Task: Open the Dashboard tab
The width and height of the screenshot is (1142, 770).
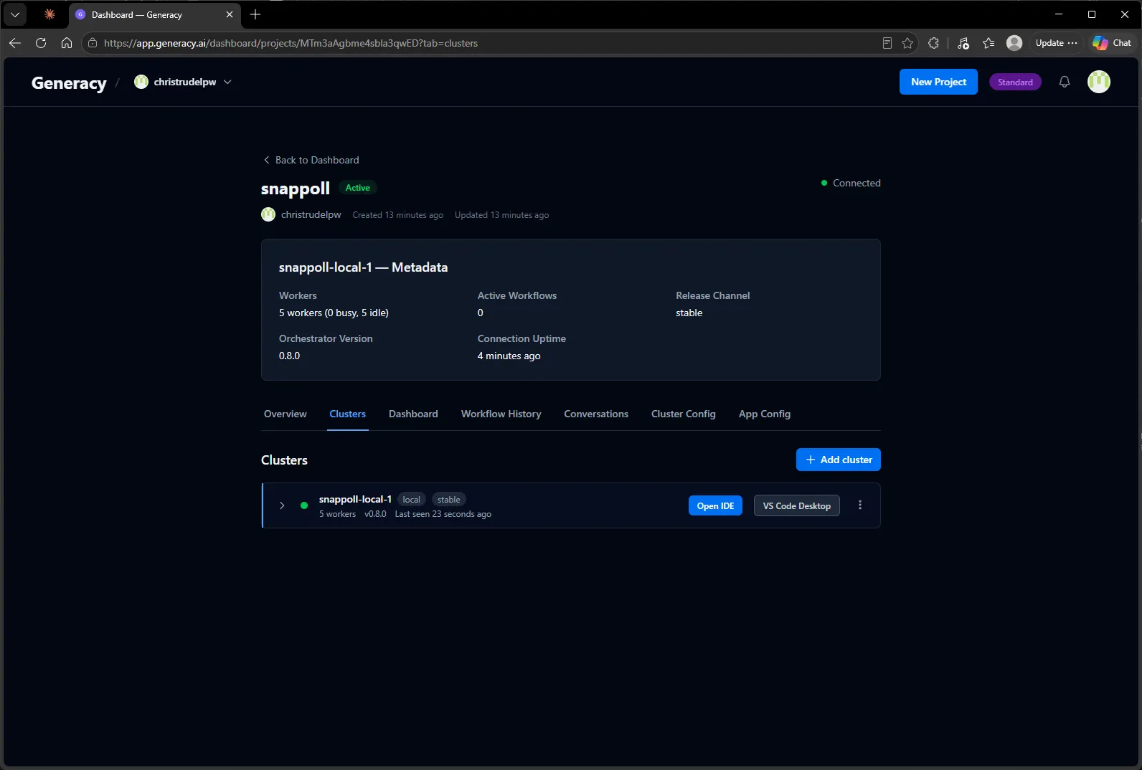Action: point(413,414)
